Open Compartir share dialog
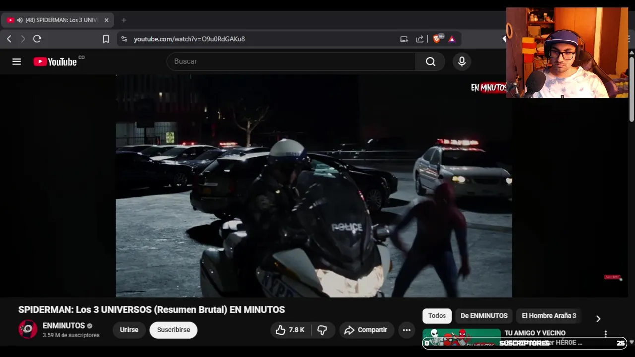This screenshot has height=357, width=635. click(x=366, y=330)
